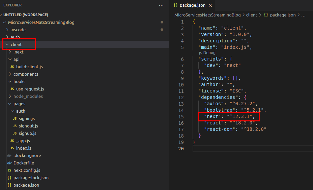Screen dimensions: 313x190
Task: Click package.json breadcrumb segment
Action: coord(283,15)
